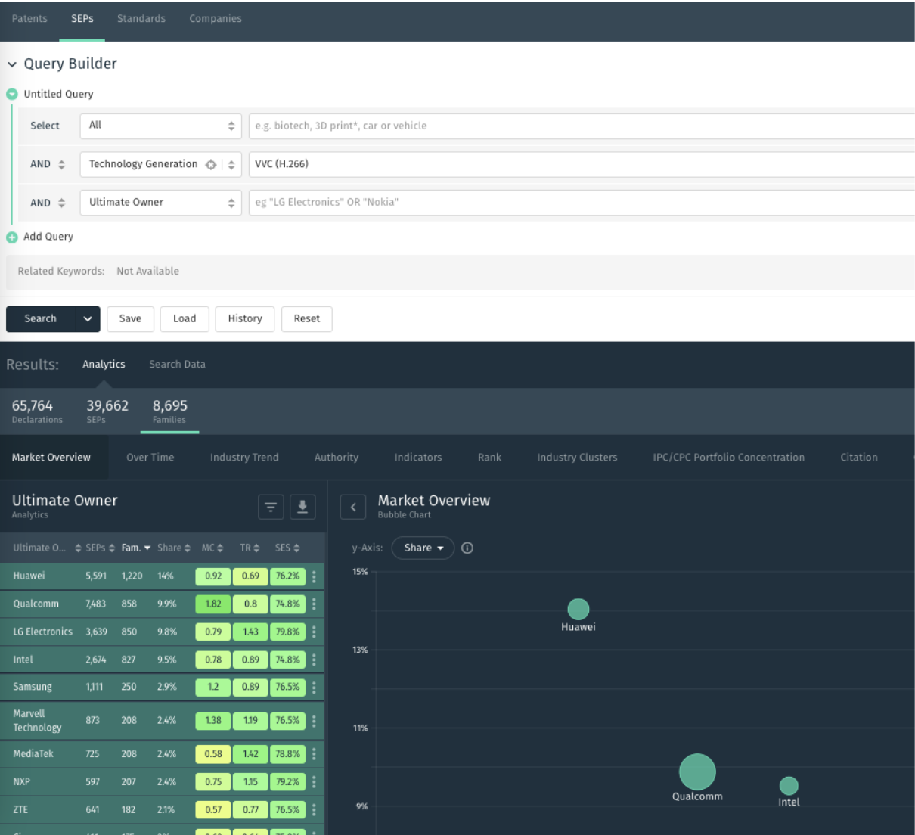Open the Select field dropdown showing All
Viewport: 915px width, 835px height.
[x=160, y=126]
